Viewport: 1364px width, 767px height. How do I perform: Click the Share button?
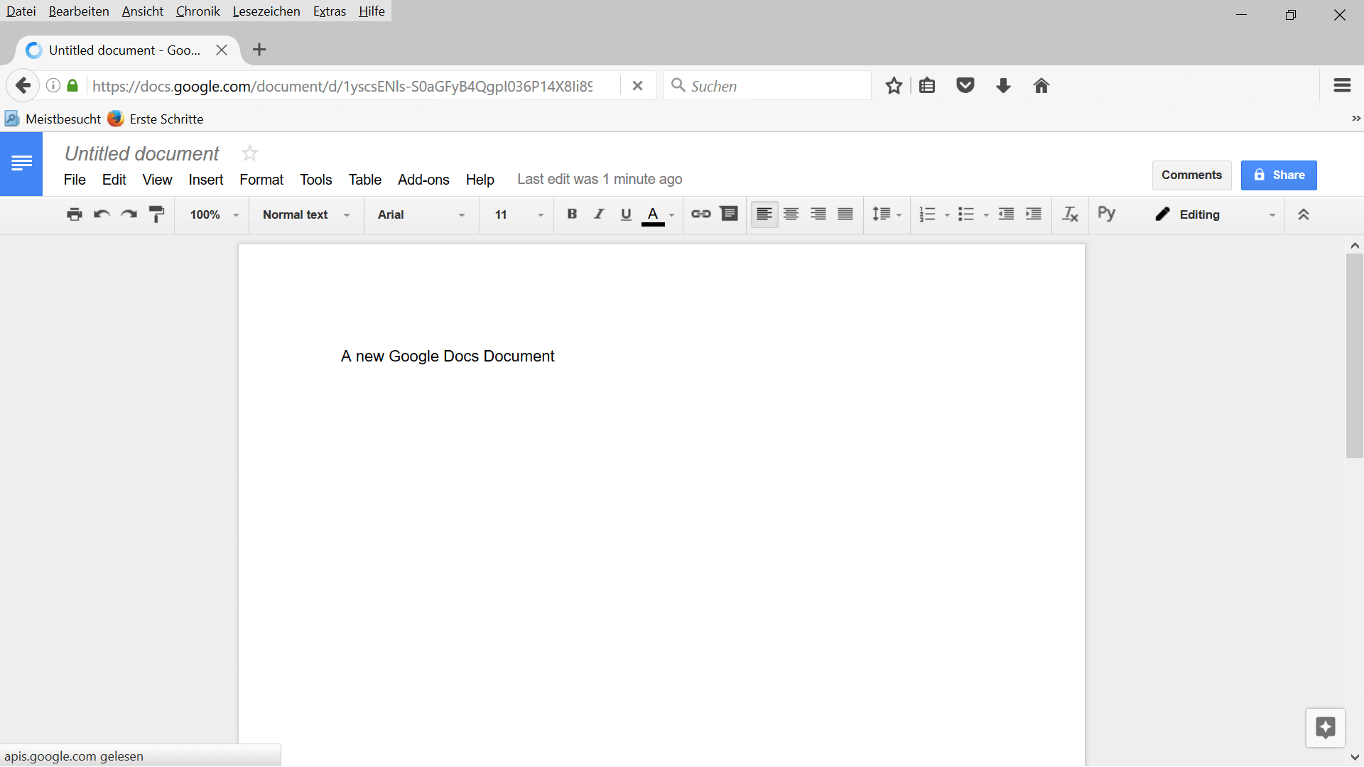1279,175
